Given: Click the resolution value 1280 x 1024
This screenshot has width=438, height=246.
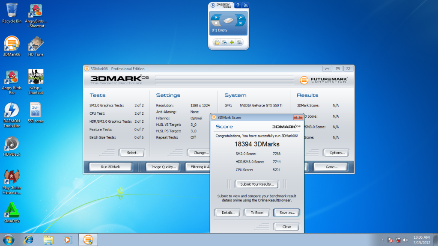Looking at the screenshot, I should point(200,105).
